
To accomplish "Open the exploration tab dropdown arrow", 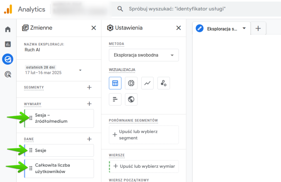I will [x=244, y=28].
